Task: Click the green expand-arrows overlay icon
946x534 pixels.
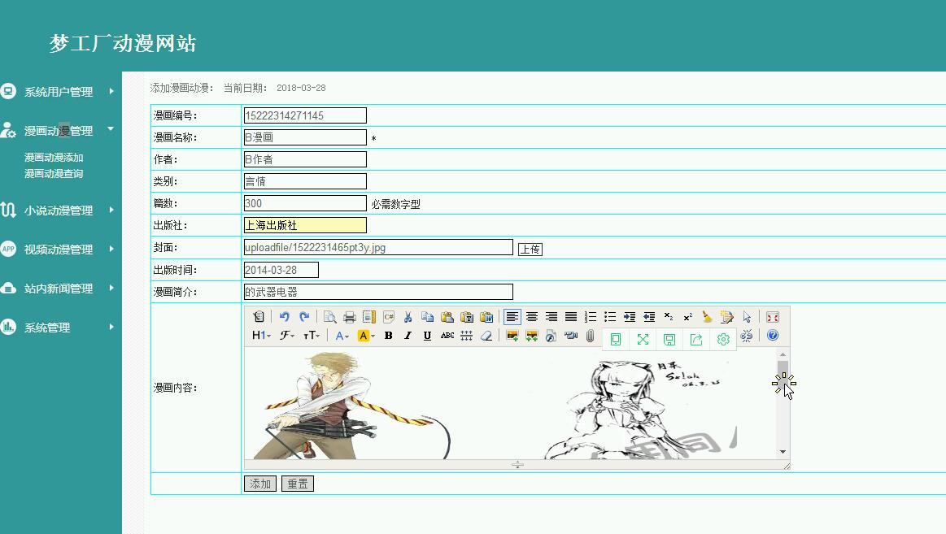Action: click(643, 339)
